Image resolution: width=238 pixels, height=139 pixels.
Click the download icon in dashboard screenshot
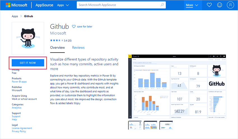(x=217, y=56)
